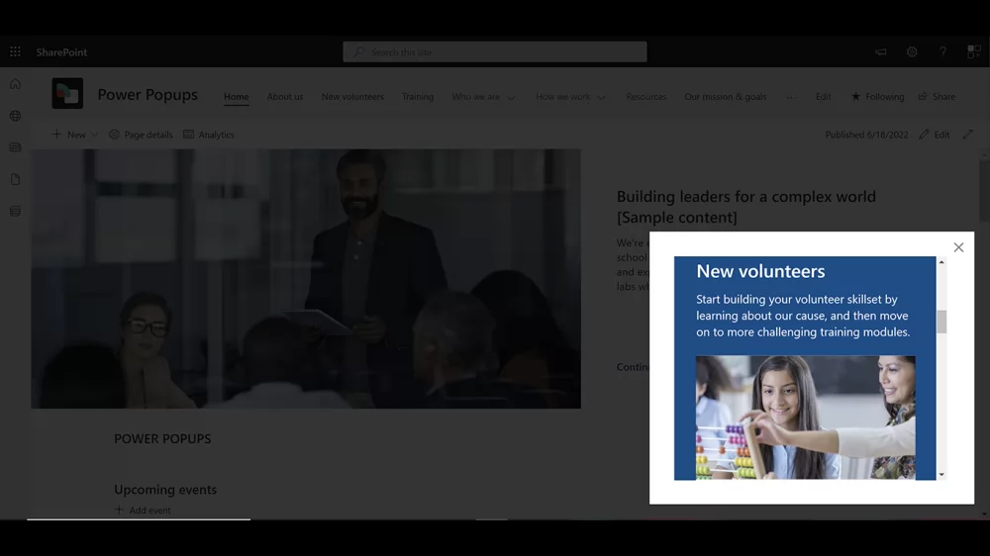The image size is (990, 556).
Task: Click the Upcoming events heading
Action: coord(164,489)
